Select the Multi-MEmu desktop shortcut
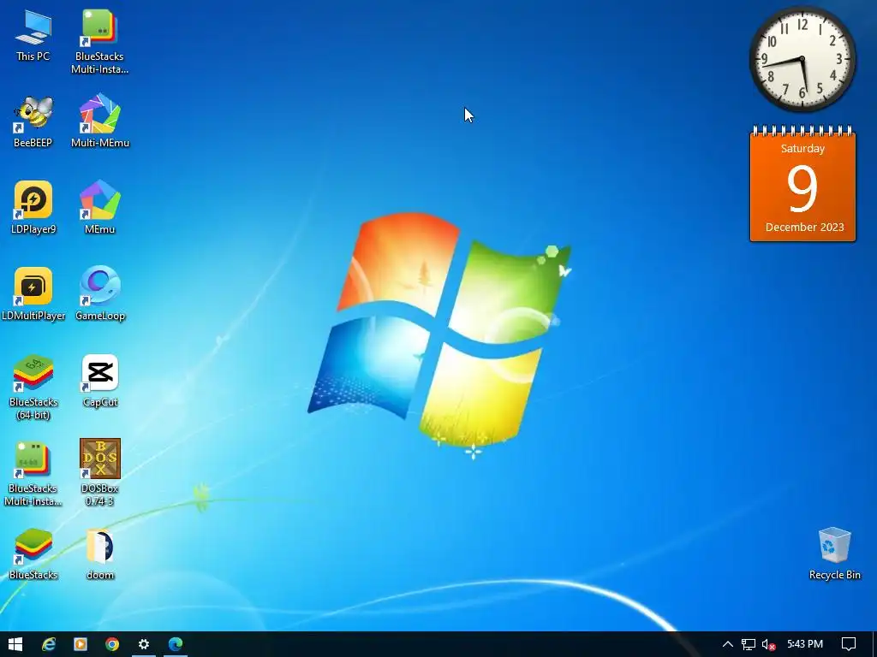Viewport: 877px width, 657px height. coord(99,121)
